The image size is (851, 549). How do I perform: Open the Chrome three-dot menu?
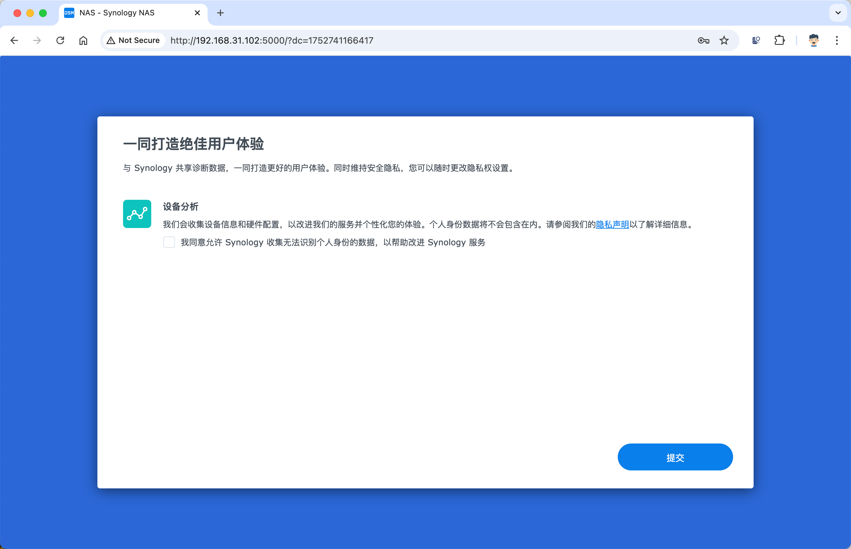coord(837,41)
